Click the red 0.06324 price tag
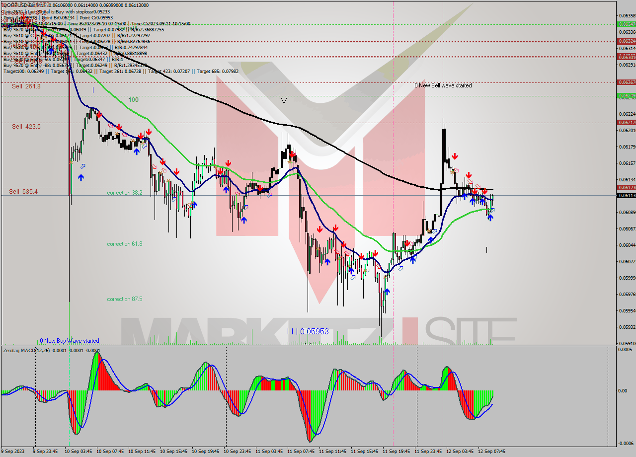 pos(626,41)
